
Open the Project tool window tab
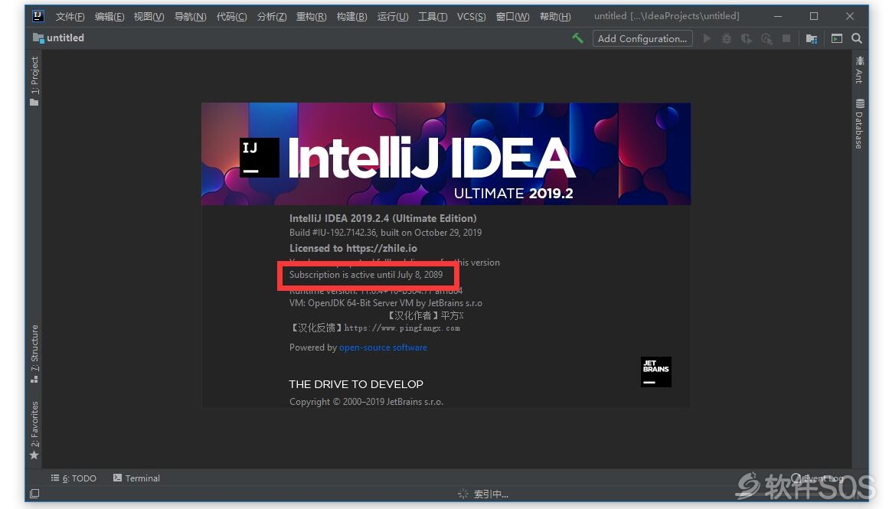[x=34, y=81]
